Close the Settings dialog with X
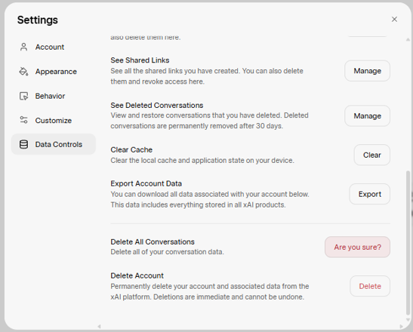 pos(394,19)
